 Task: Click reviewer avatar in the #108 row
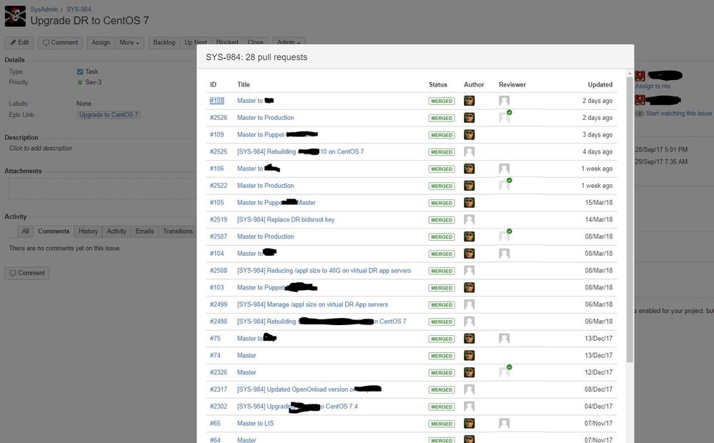[504, 101]
